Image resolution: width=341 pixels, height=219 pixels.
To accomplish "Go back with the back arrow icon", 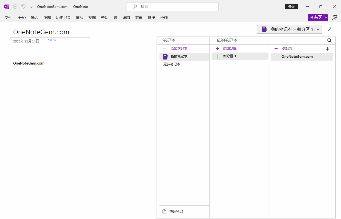I will coord(15,7).
